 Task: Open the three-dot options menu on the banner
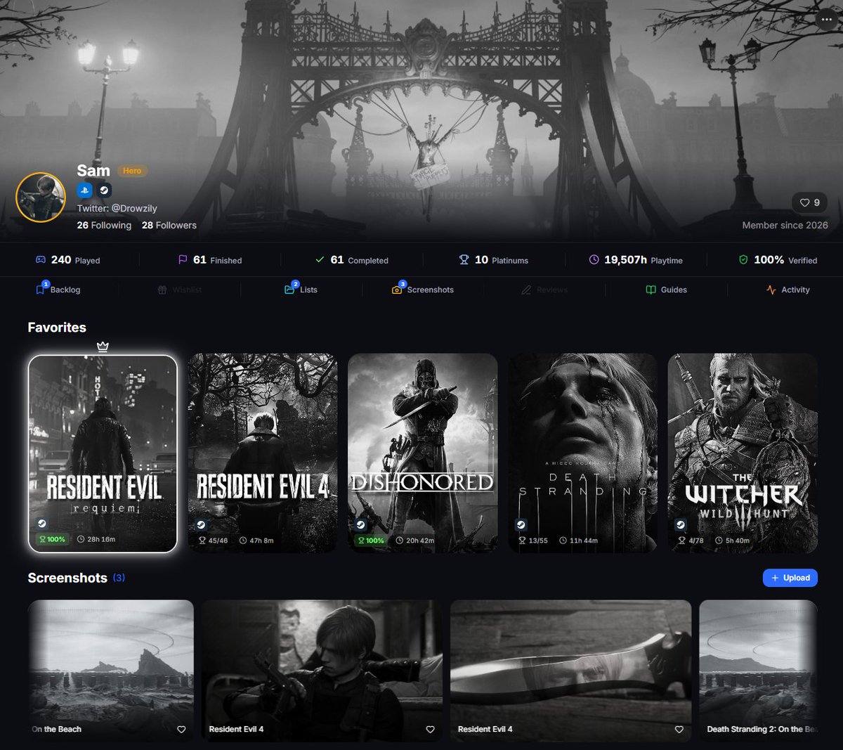tap(827, 20)
